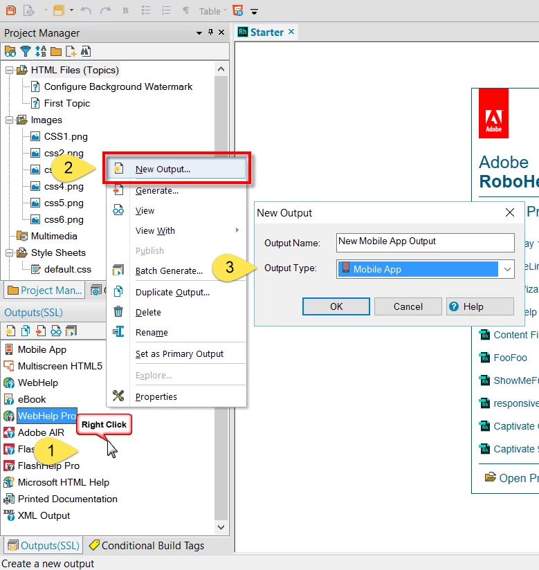Select the Multimedia folder
Screen dimensions: 539x570
[54, 237]
